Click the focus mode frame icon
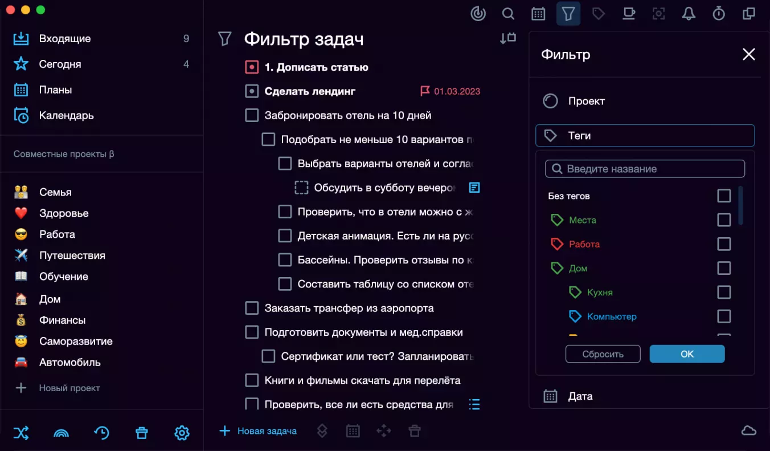The height and width of the screenshot is (451, 770). click(x=658, y=14)
